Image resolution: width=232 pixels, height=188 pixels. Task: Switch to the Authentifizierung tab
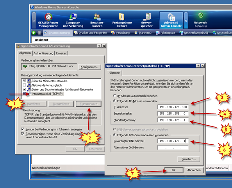[x=43, y=53]
